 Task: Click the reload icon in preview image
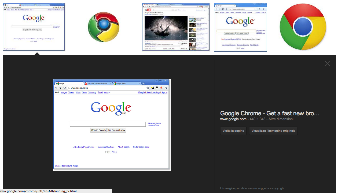click(65, 88)
